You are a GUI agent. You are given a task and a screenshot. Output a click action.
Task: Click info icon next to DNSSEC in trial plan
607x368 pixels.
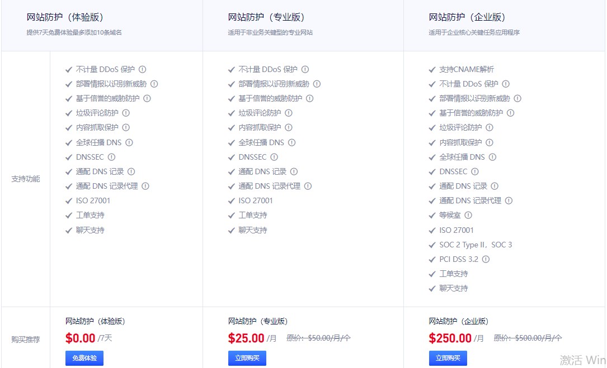pos(111,157)
